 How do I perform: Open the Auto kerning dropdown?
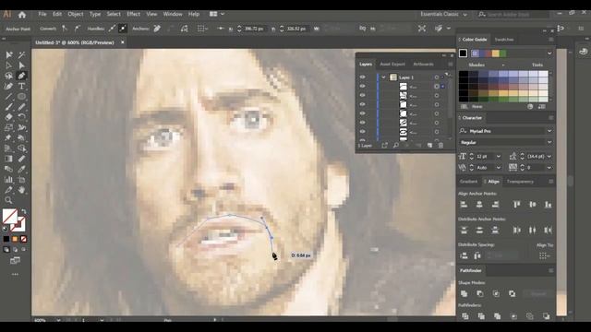tap(499, 168)
